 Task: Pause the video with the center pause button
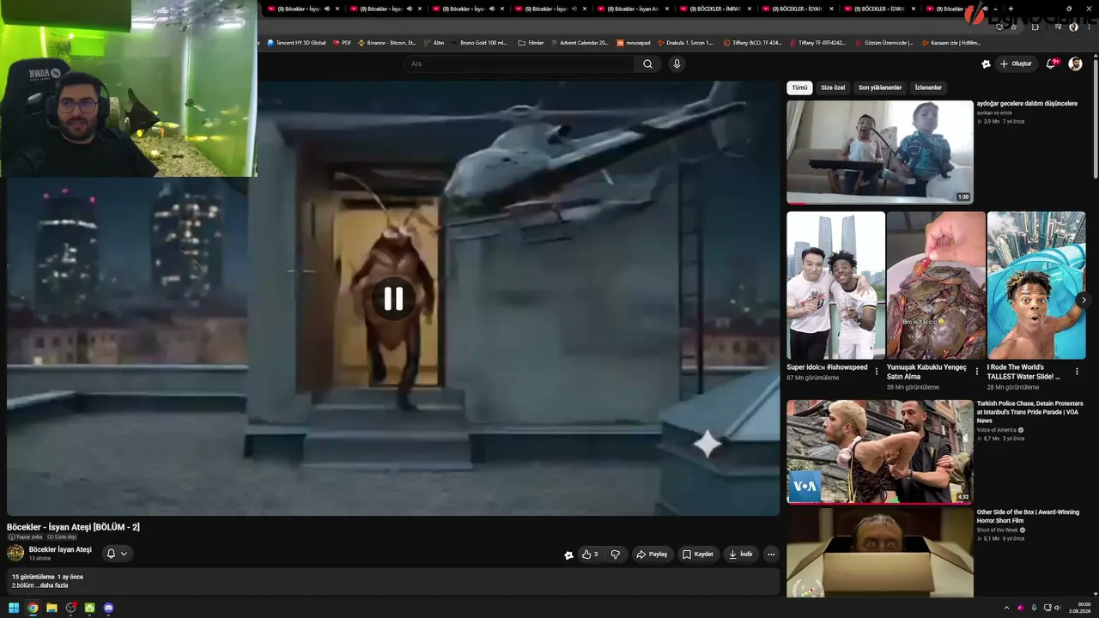(x=393, y=299)
